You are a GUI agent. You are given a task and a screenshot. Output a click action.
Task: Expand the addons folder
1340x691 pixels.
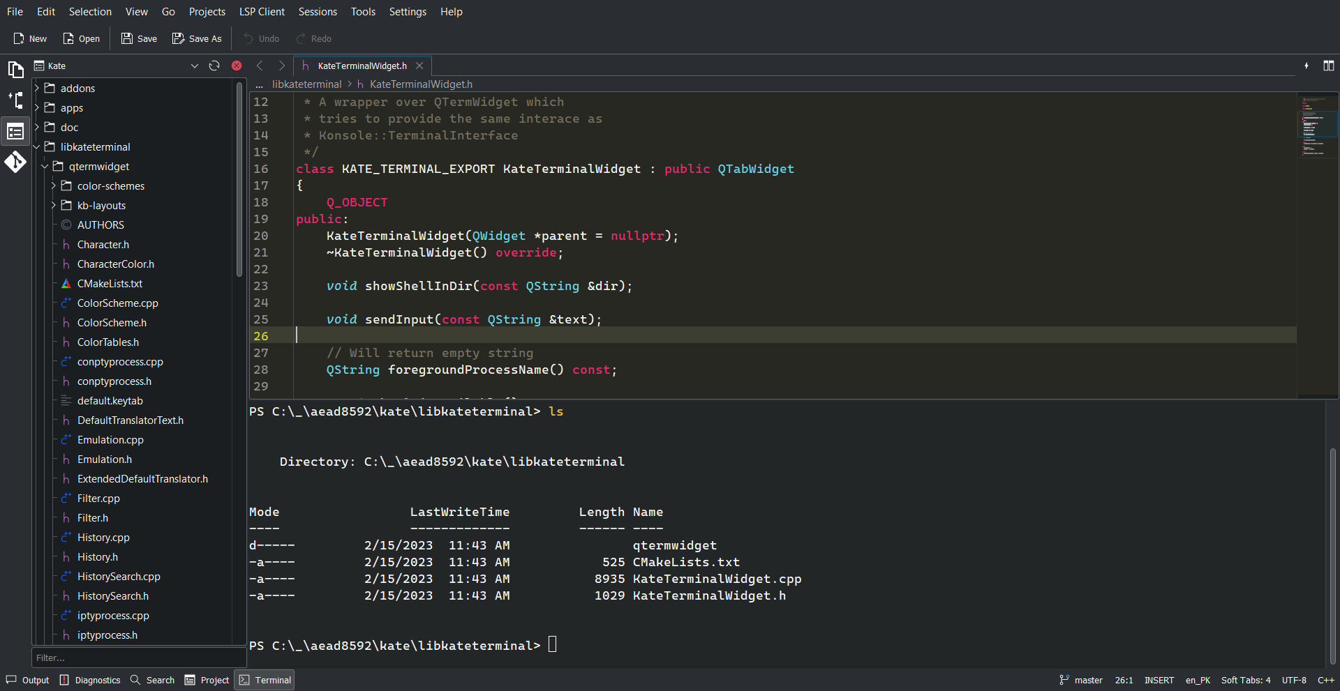pos(37,88)
